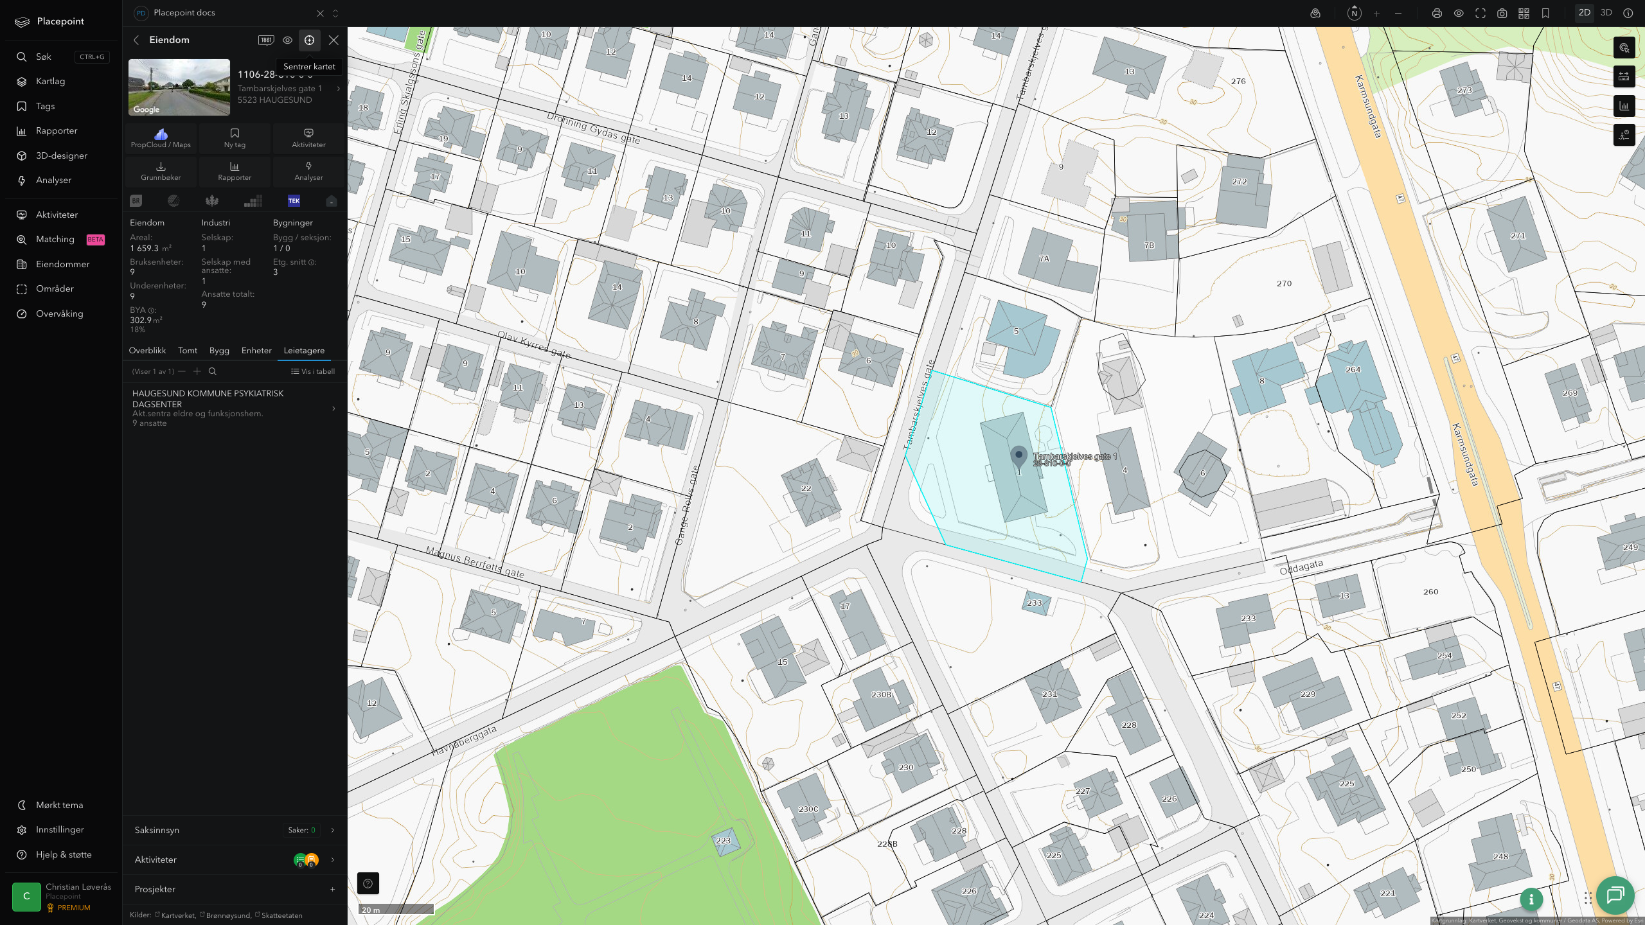
Task: Switch to the Bygg tab
Action: pyautogui.click(x=219, y=351)
